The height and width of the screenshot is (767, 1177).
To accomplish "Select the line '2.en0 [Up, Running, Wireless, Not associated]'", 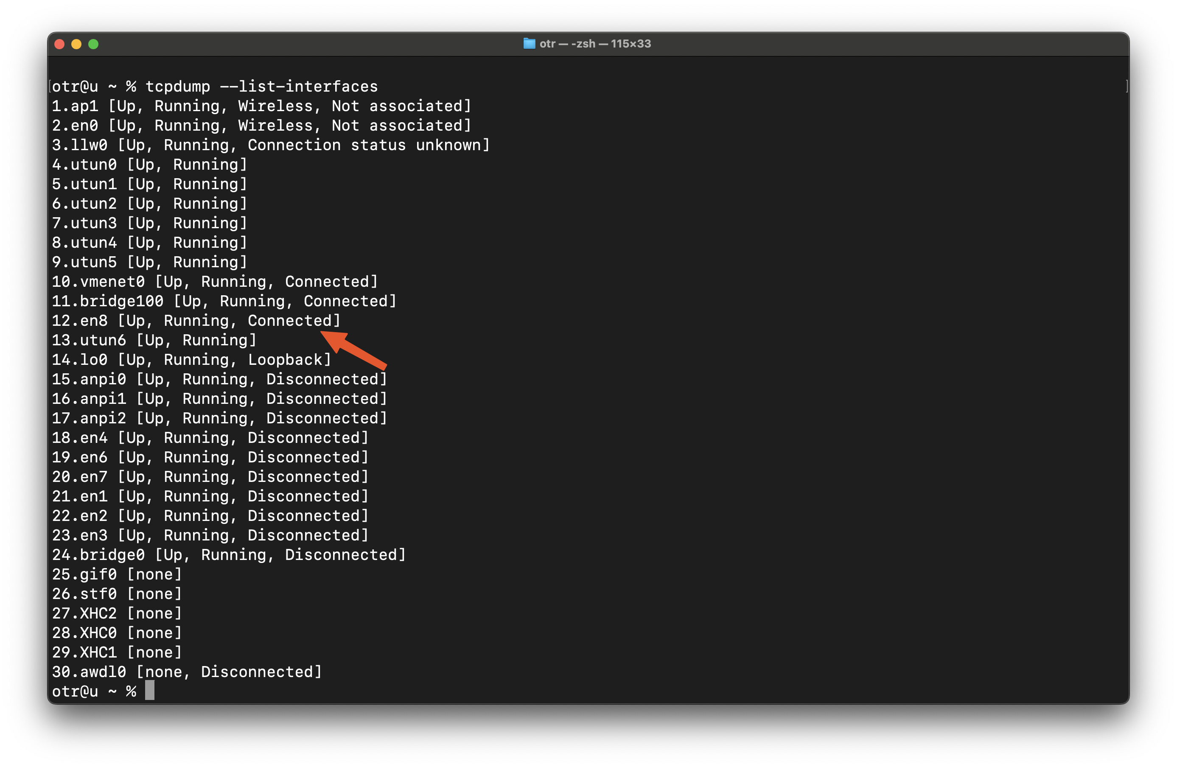I will click(262, 126).
